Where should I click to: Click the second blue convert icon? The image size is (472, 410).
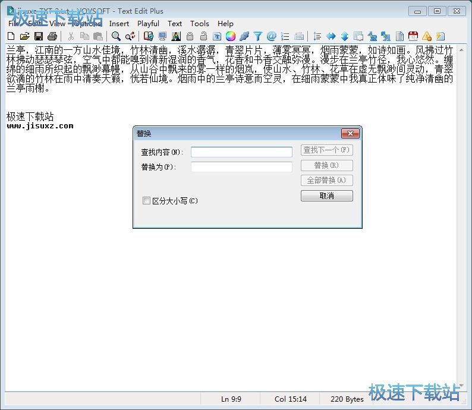(x=386, y=36)
